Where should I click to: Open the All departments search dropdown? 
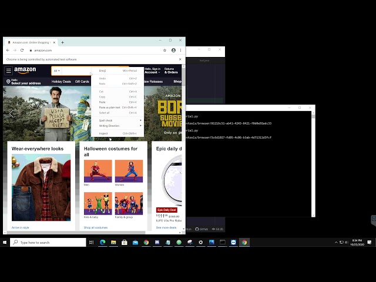[57, 70]
